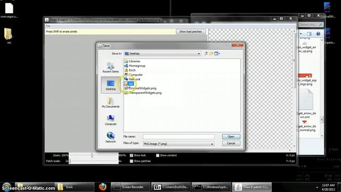Show hidden system tray icons

tap(317, 187)
